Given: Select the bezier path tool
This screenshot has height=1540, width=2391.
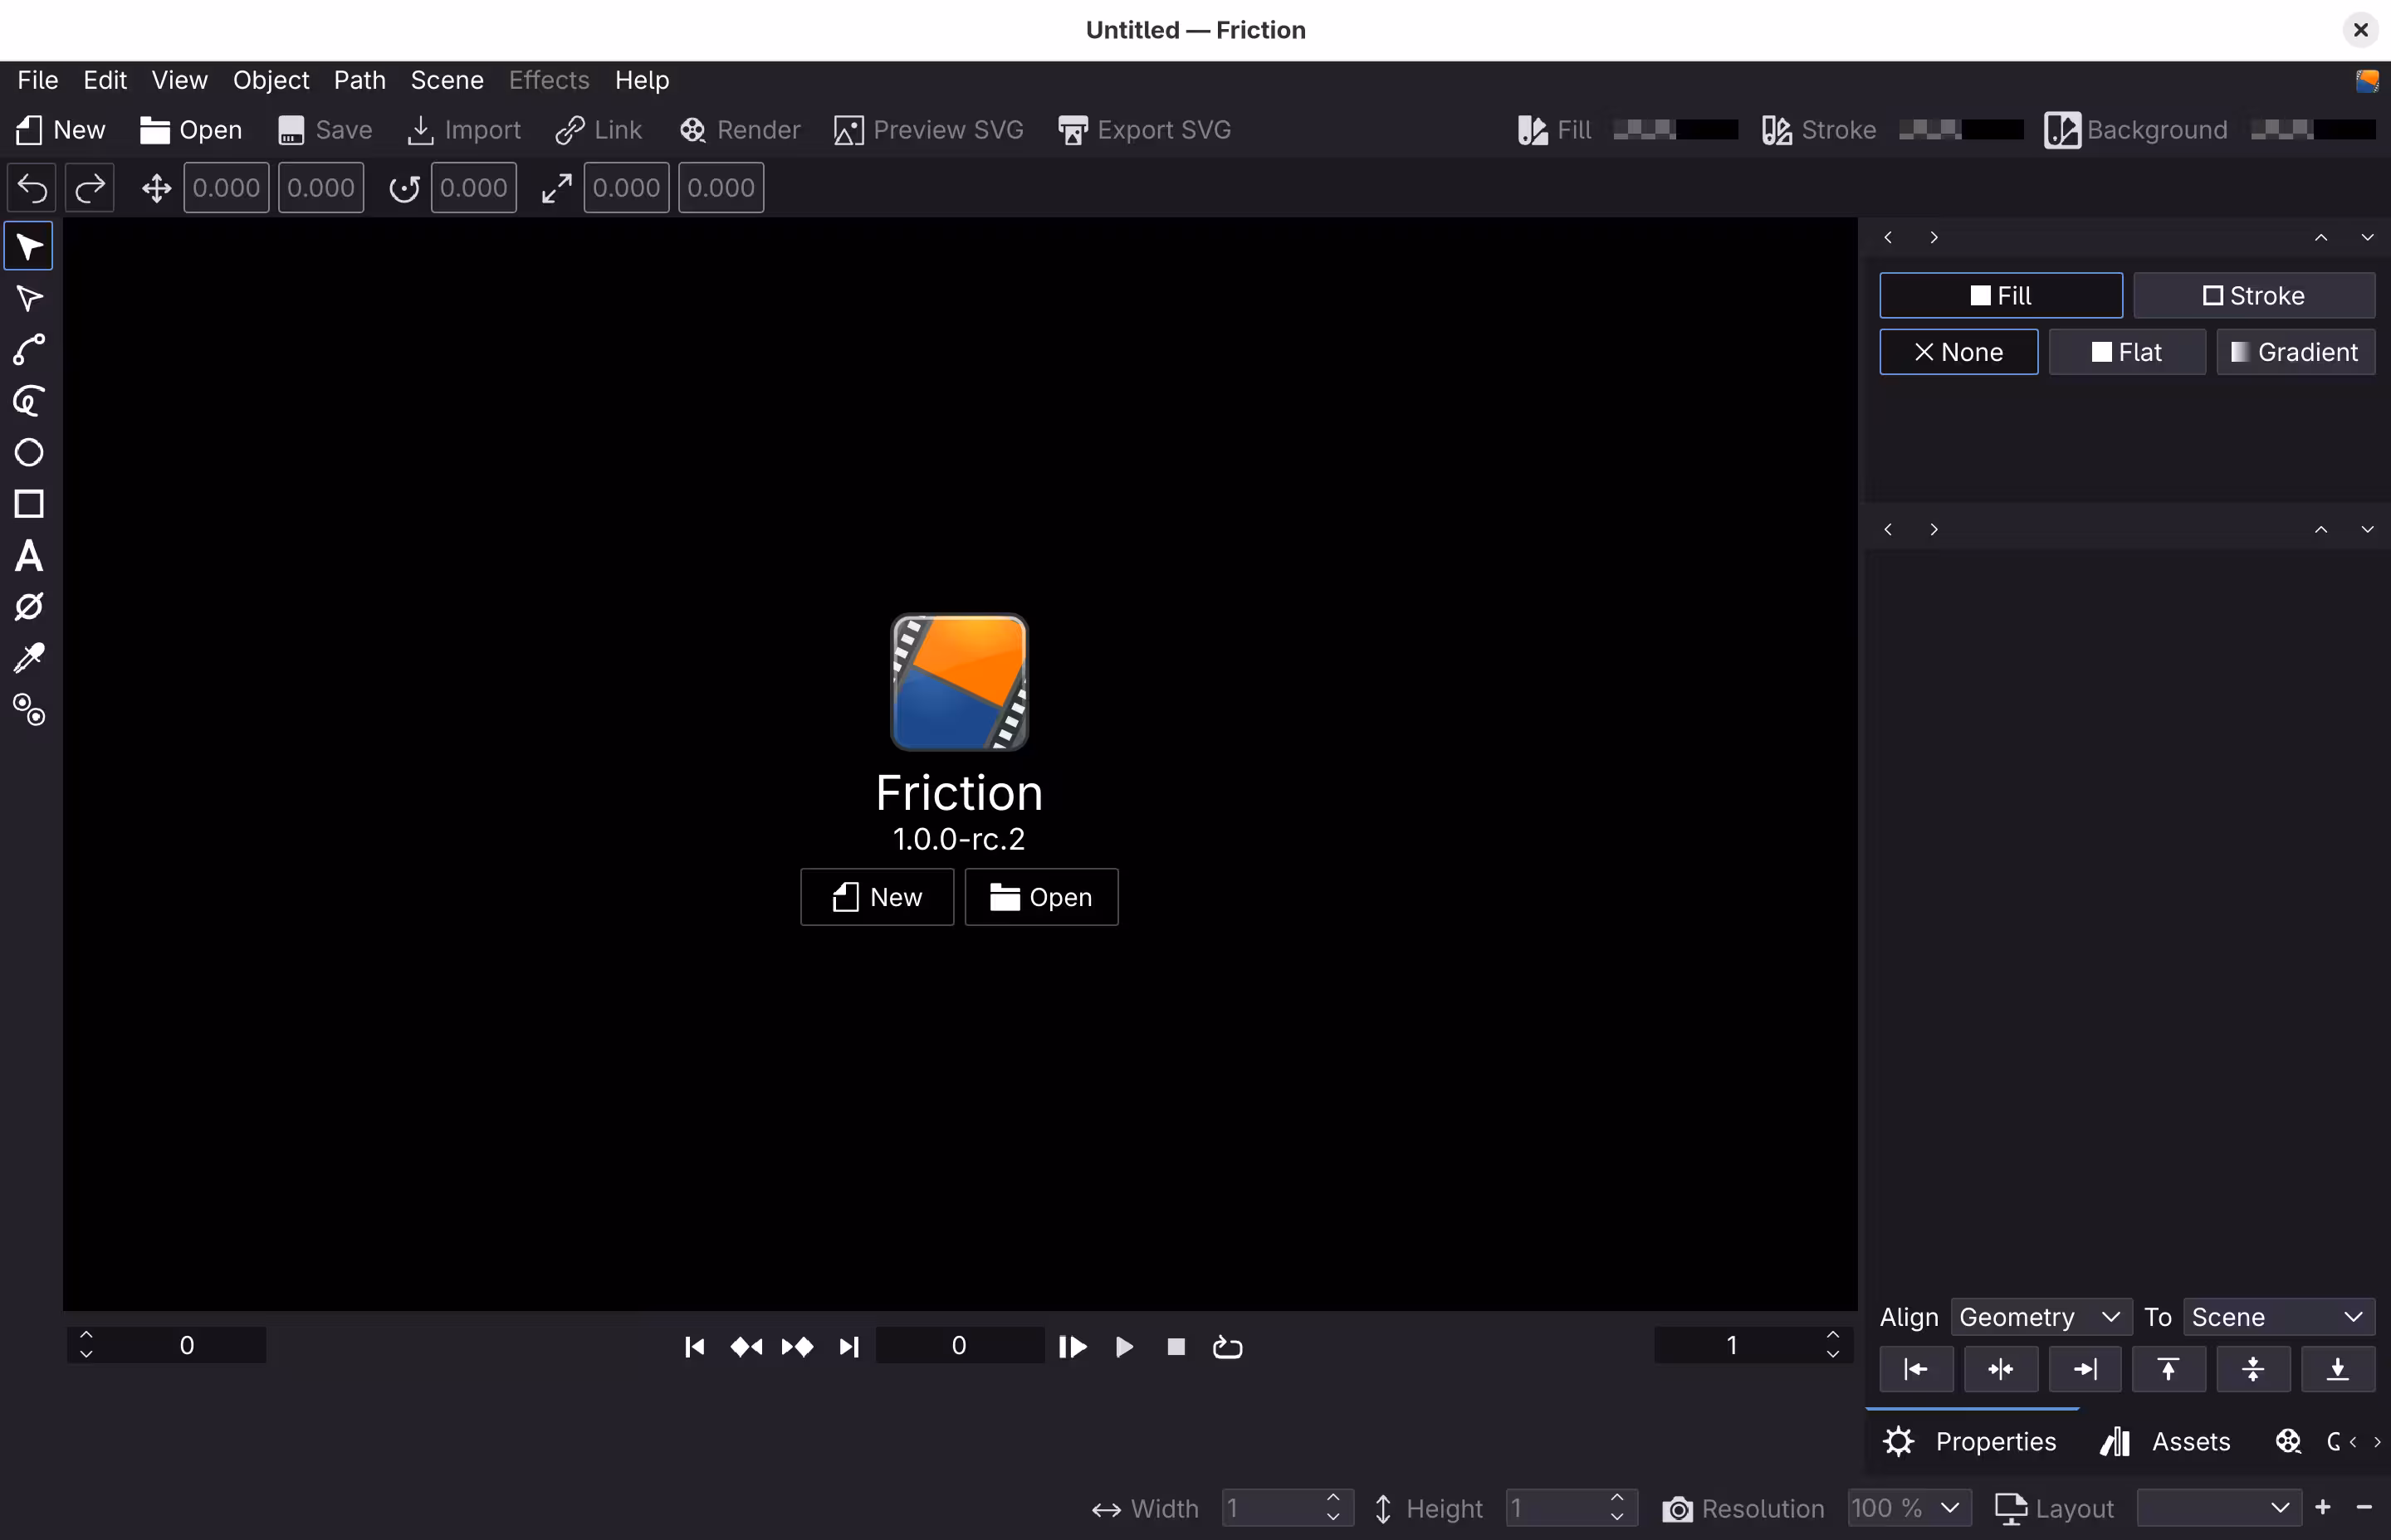Looking at the screenshot, I should pyautogui.click(x=29, y=349).
